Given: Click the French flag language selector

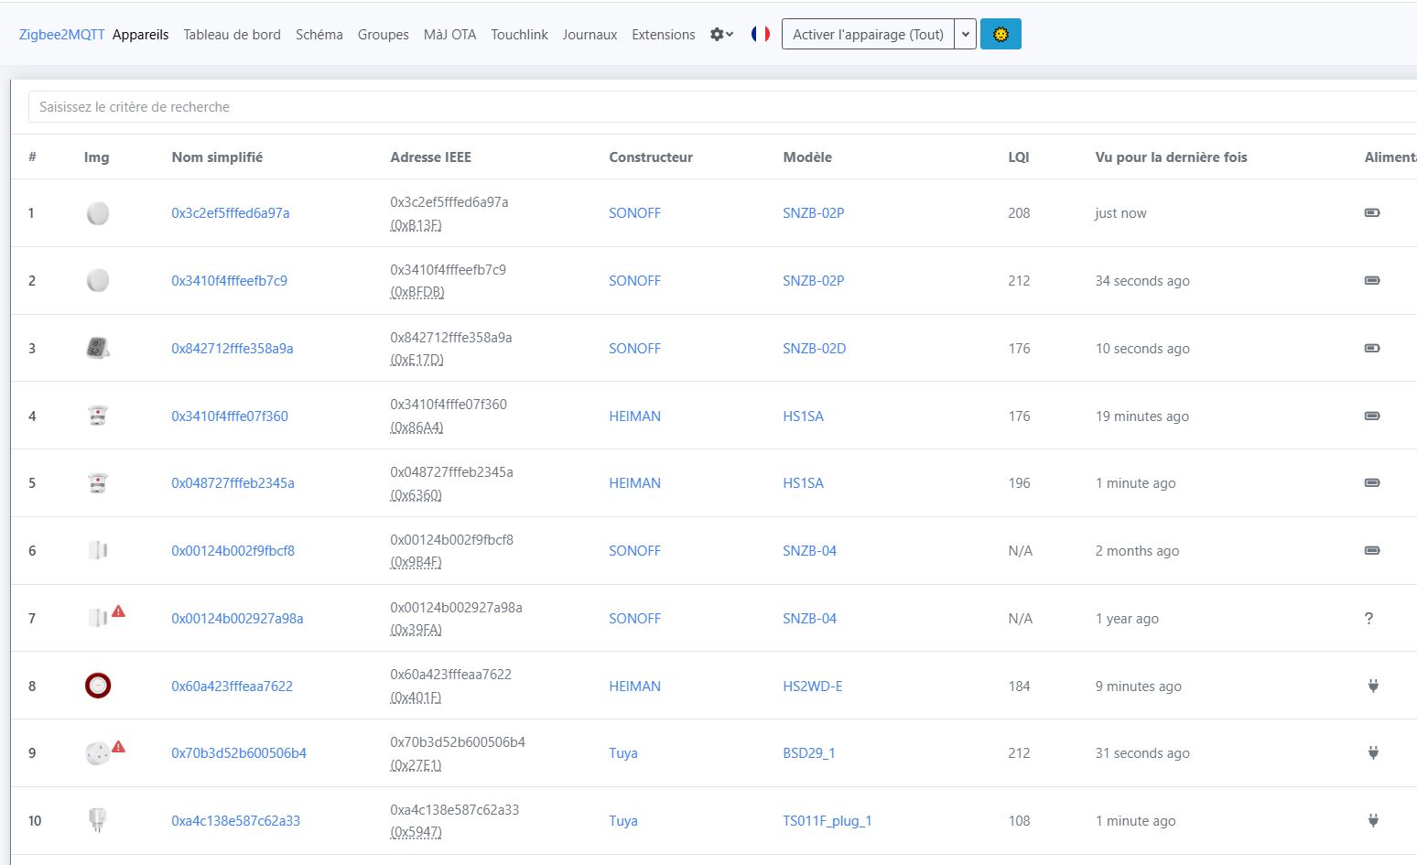Looking at the screenshot, I should tap(760, 35).
